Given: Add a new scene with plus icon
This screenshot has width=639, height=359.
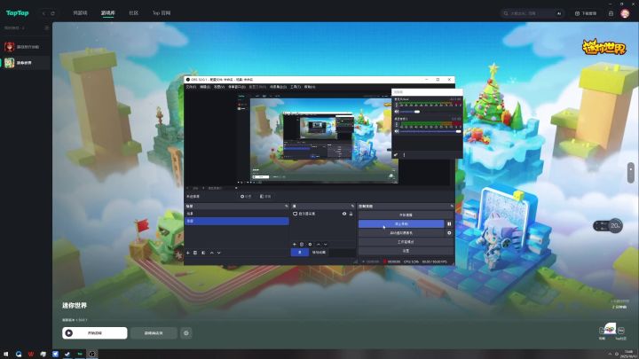Looking at the screenshot, I should tap(188, 253).
